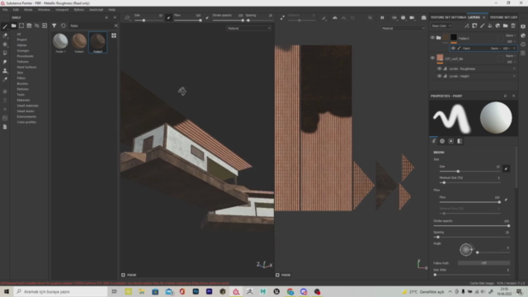Delete selected layer with trash icon
Viewport: 528px width, 297px height.
click(513, 26)
